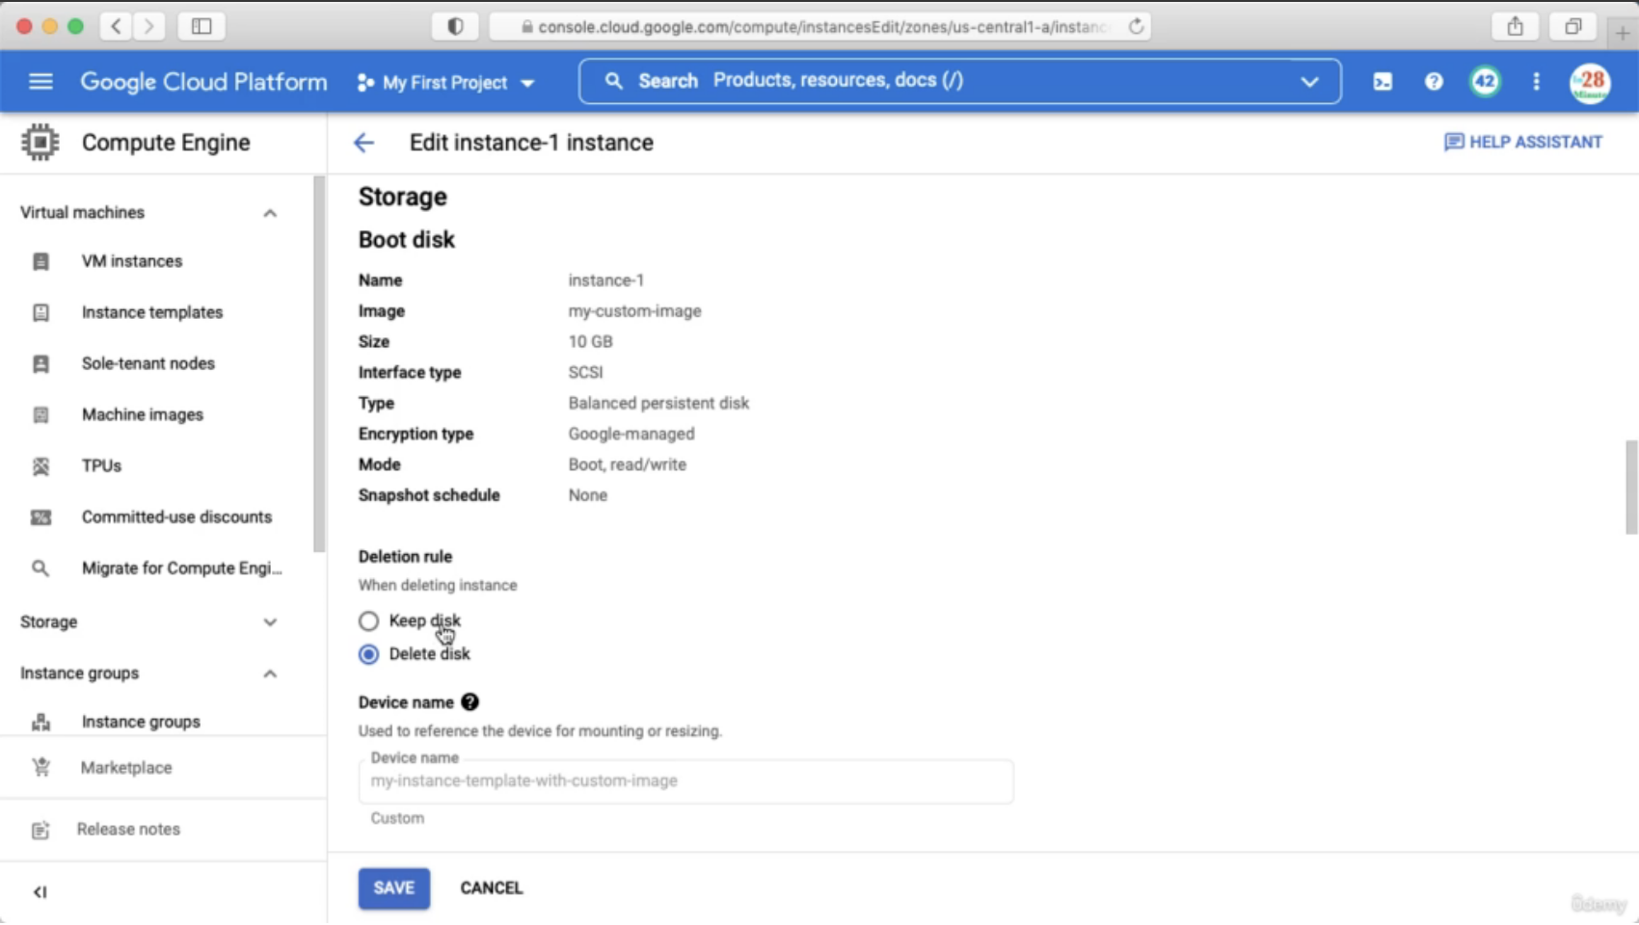Click the search magnifier icon
This screenshot has height=925, width=1639.
[x=614, y=81]
